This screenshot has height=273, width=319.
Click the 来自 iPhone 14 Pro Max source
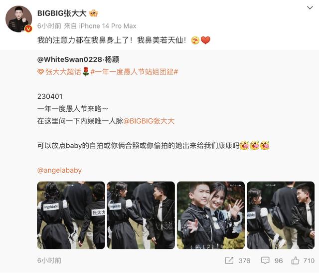point(100,26)
